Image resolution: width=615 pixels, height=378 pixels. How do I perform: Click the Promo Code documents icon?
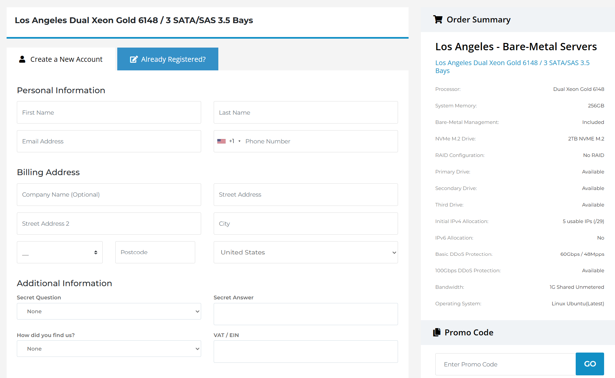coord(437,332)
